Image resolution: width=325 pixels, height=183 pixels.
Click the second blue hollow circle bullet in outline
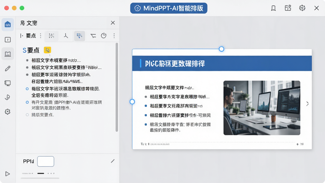point(27,102)
